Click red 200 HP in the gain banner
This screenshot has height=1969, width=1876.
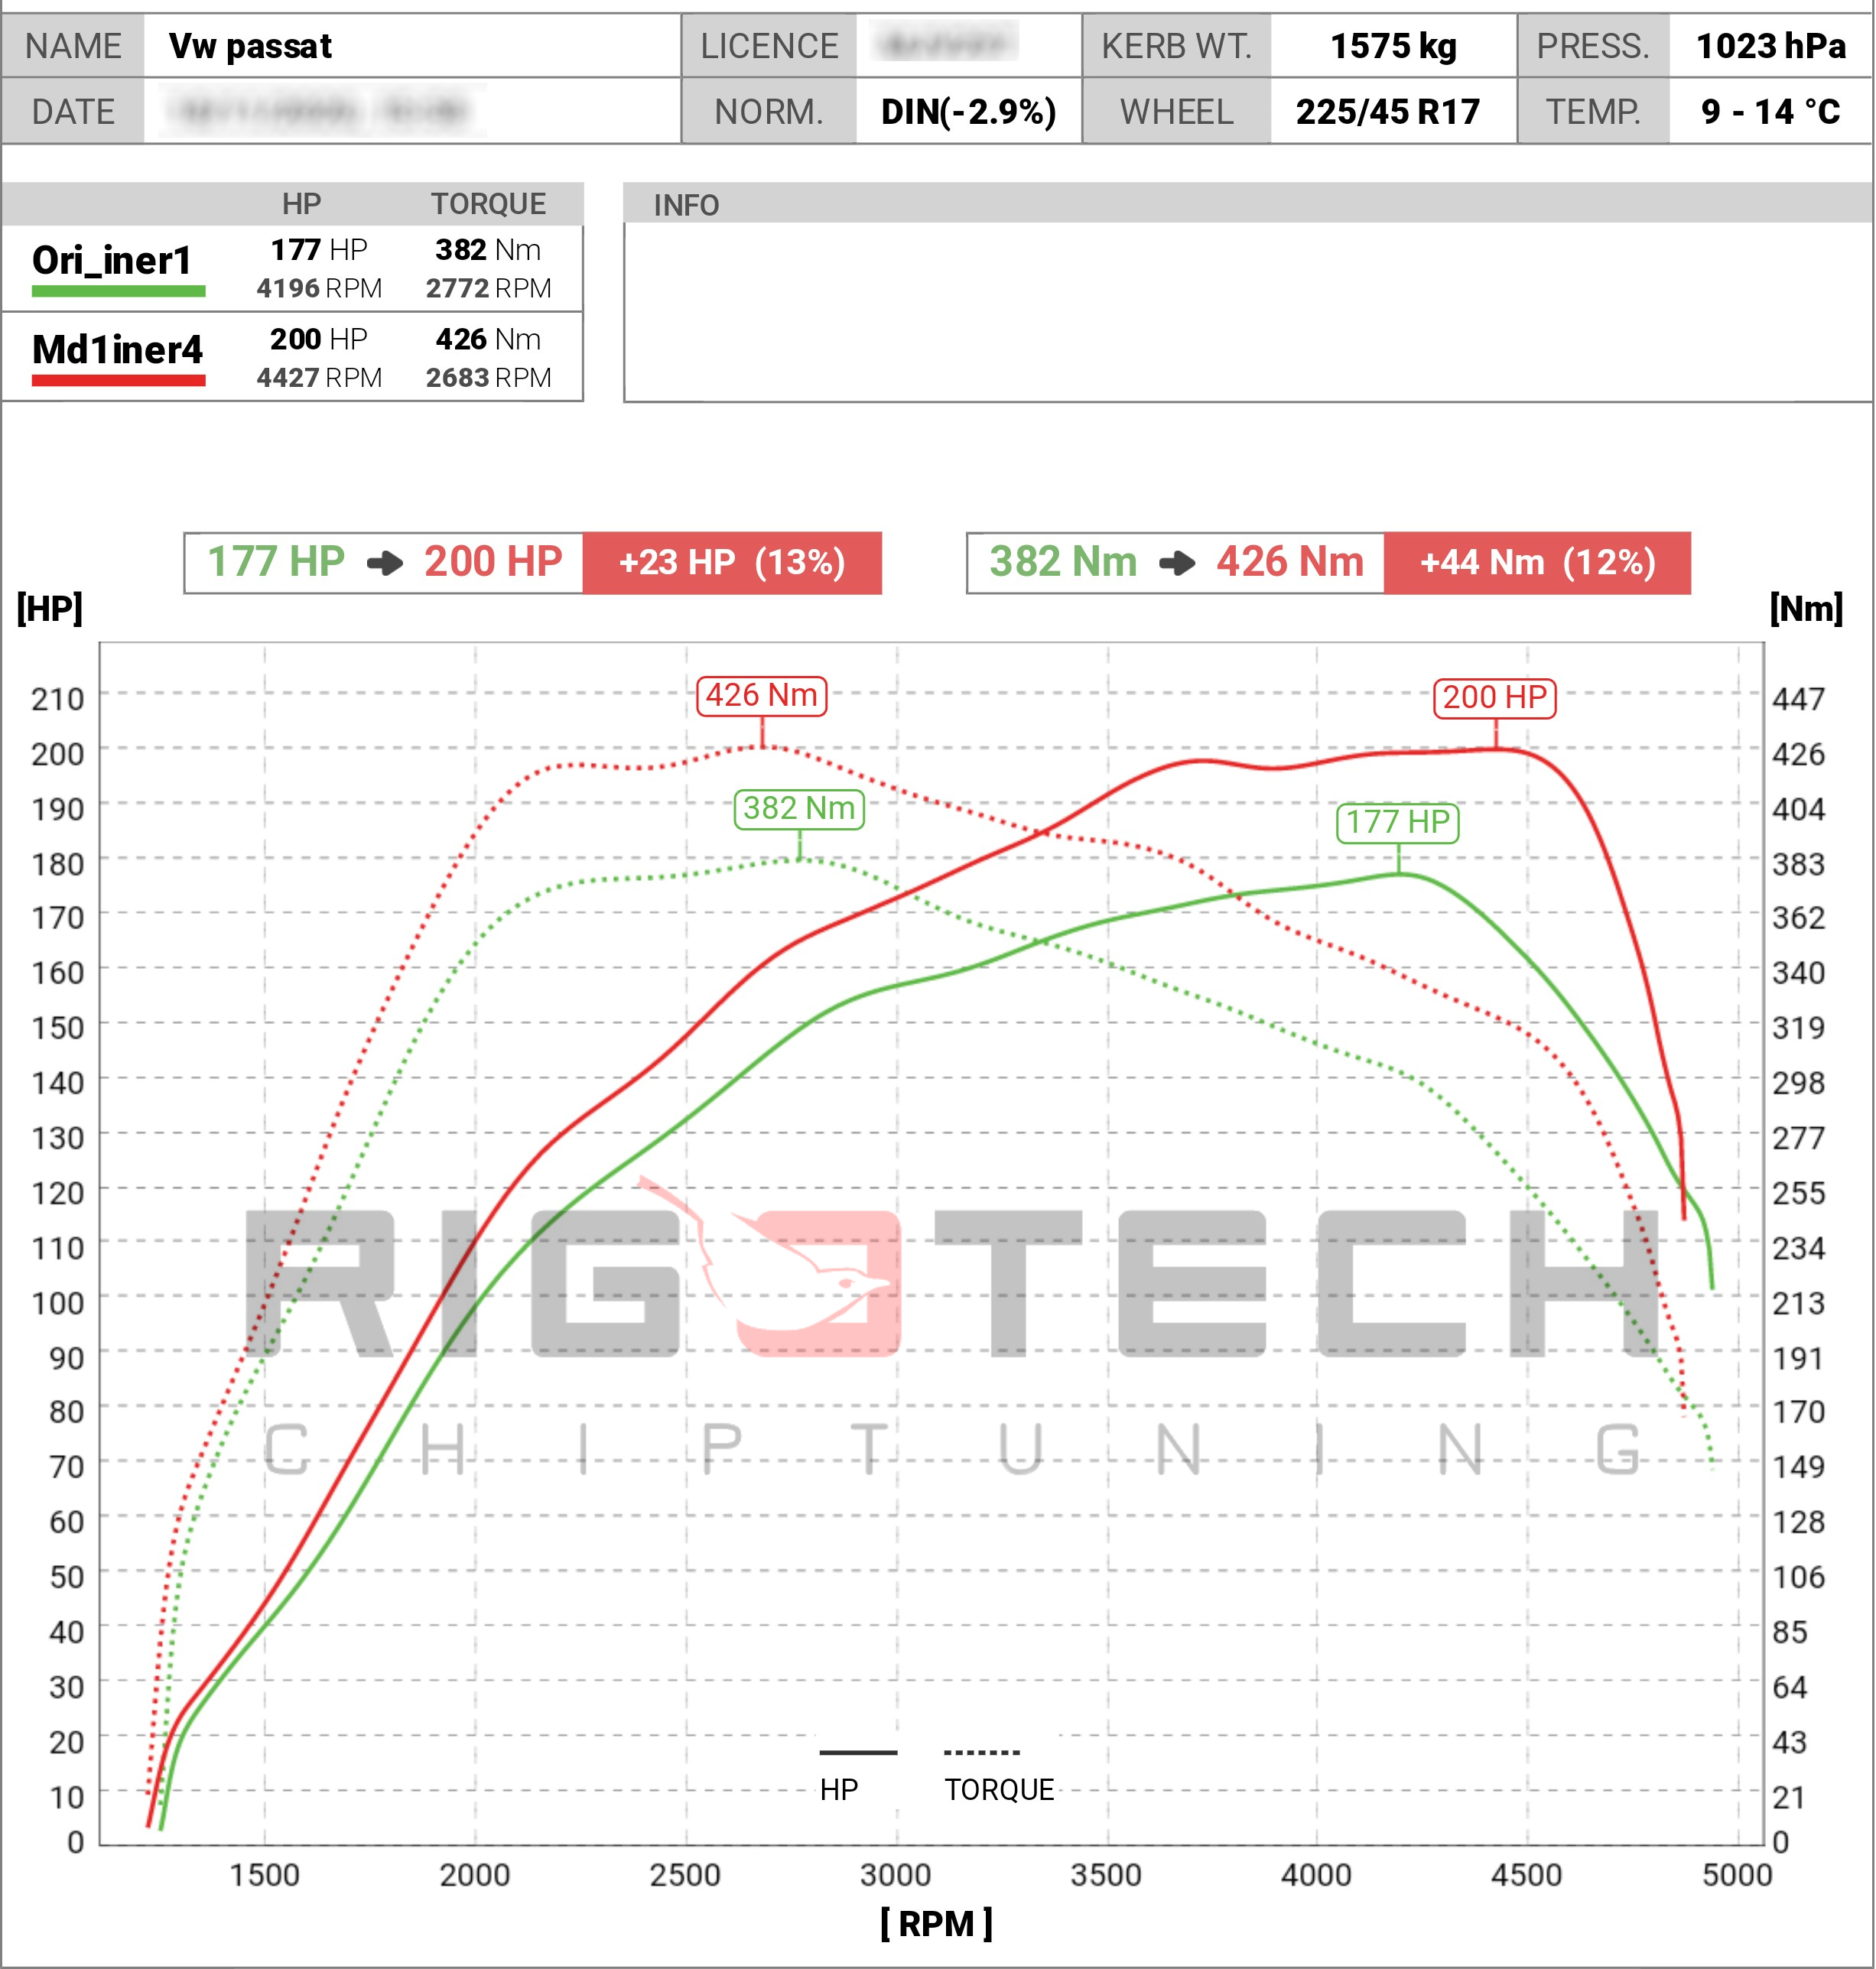[493, 562]
